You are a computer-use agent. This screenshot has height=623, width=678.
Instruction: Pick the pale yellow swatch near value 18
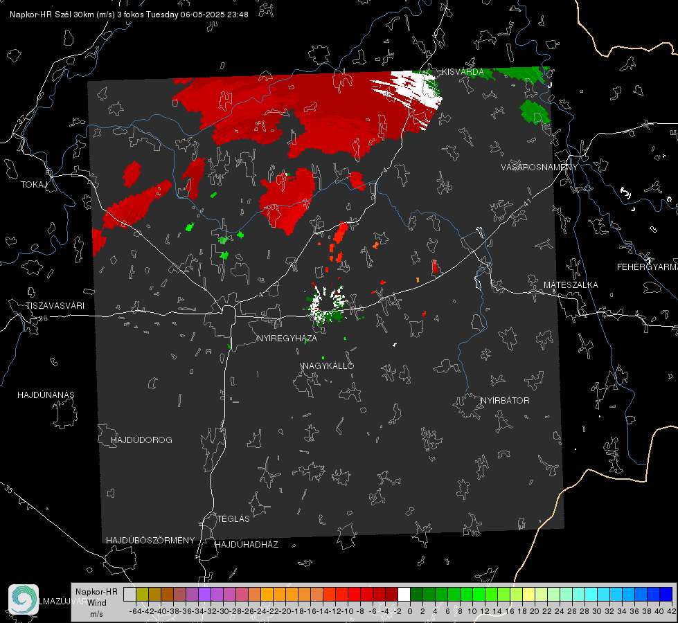click(529, 594)
